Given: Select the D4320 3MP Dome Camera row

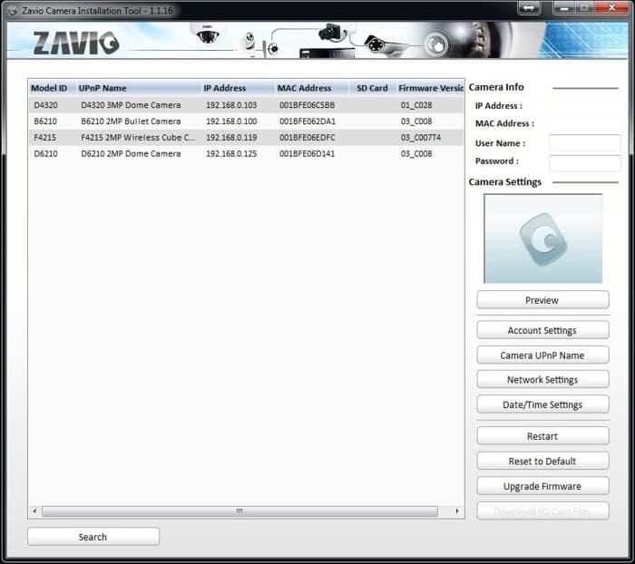Looking at the screenshot, I should 246,105.
